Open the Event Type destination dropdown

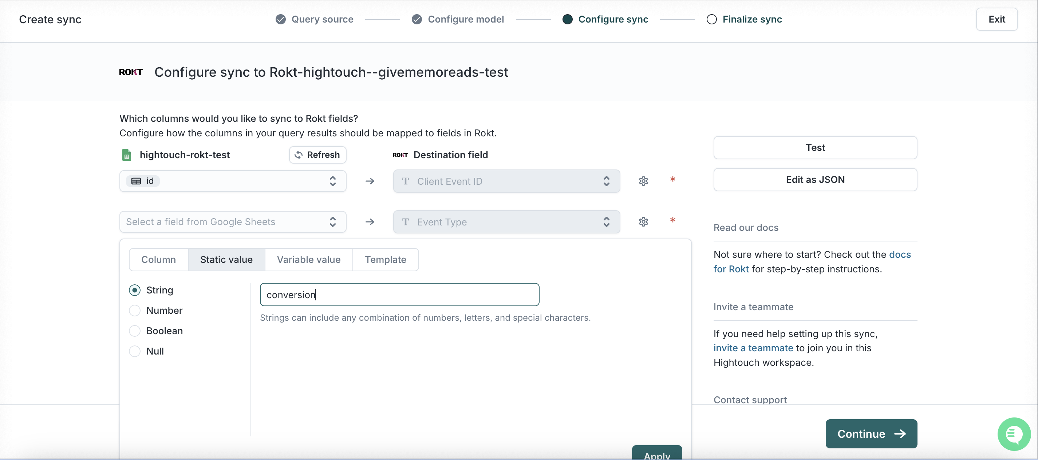506,222
